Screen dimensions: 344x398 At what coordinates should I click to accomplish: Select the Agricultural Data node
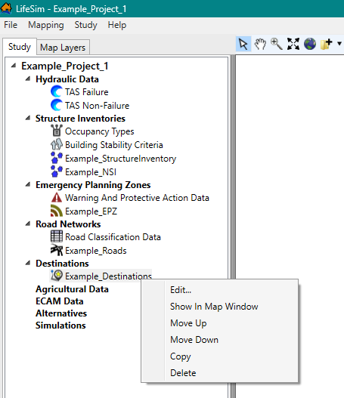click(x=72, y=289)
